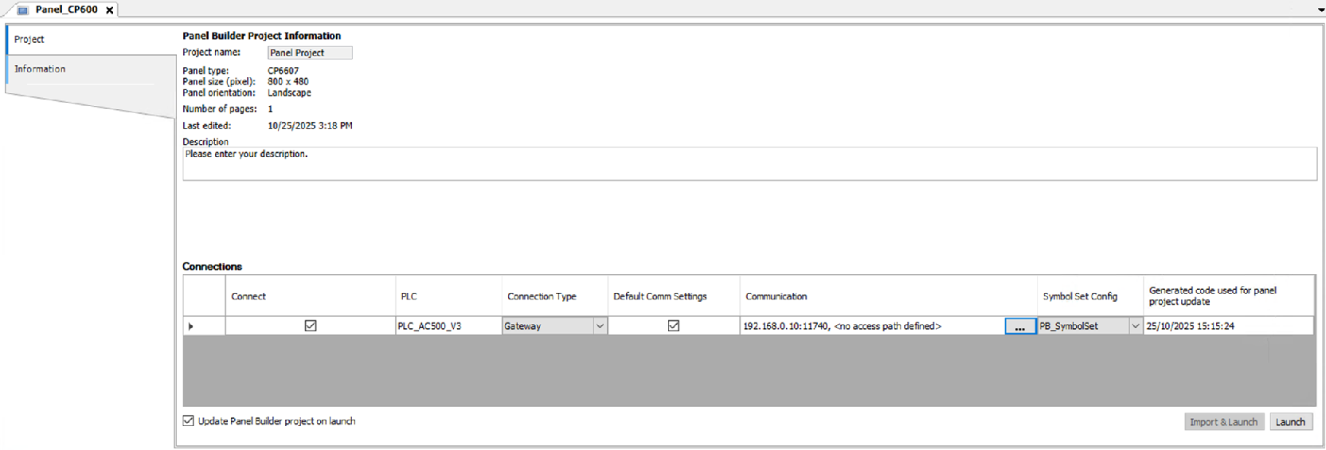1326x450 pixels.
Task: Untick the Connect checkbox for PLC_AC500_V3
Action: coord(311,326)
